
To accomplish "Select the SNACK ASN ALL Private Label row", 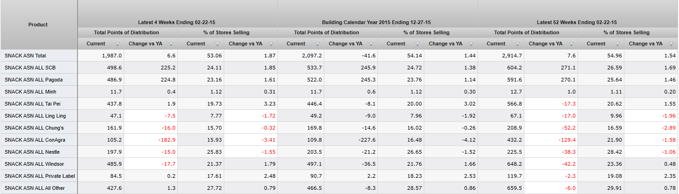I will tap(39, 176).
